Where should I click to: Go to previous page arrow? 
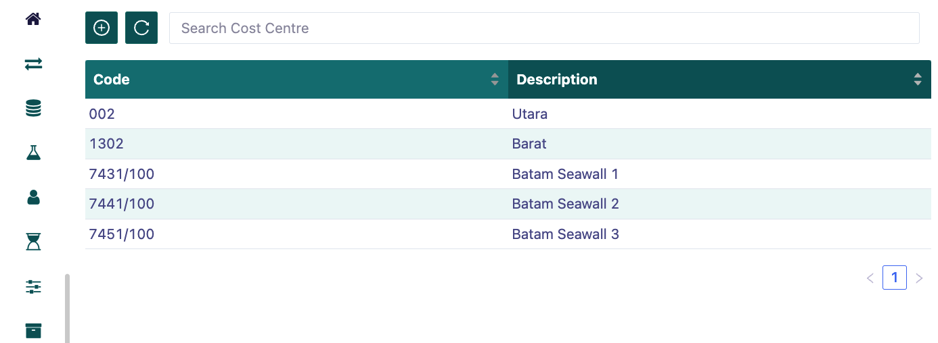pos(870,278)
